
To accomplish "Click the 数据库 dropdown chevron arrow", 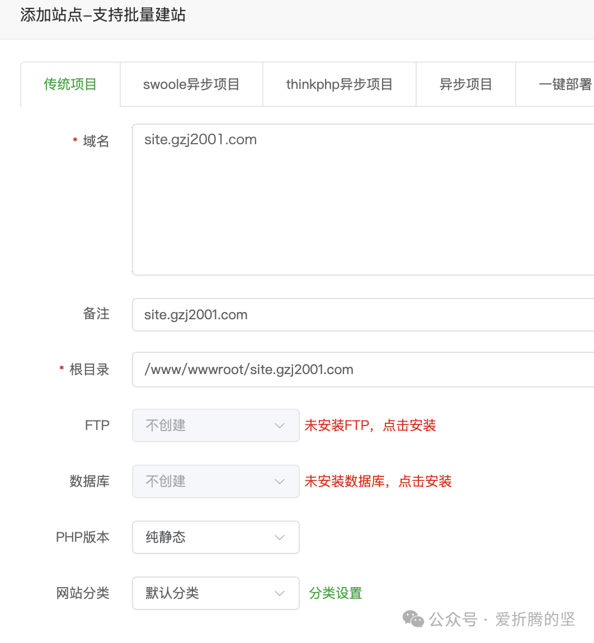I will point(279,481).
